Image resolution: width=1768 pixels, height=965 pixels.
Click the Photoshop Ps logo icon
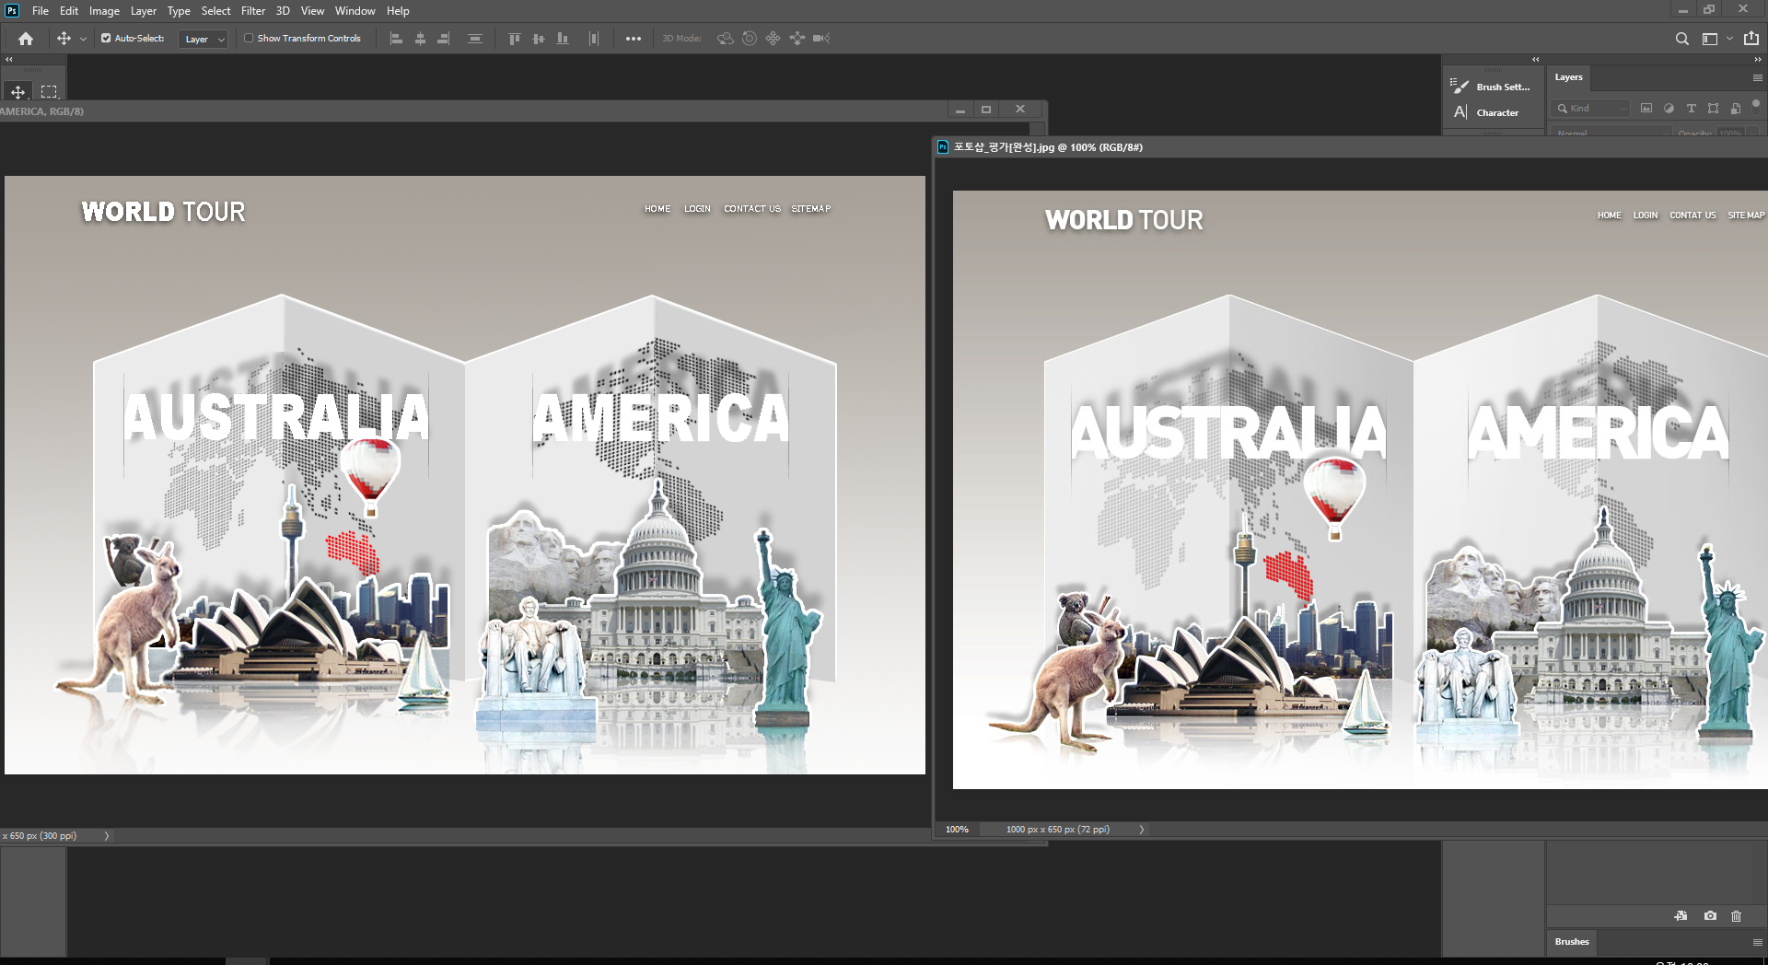point(12,10)
